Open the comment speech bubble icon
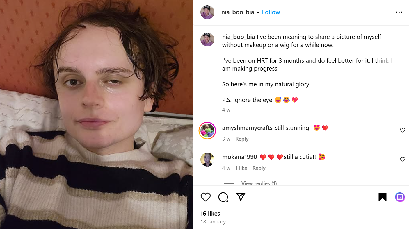 [x=223, y=197]
